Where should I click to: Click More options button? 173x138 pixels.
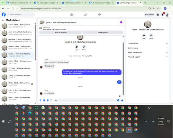click(x=103, y=32)
